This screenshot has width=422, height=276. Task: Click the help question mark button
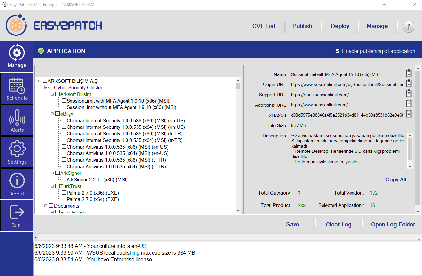[x=408, y=27]
